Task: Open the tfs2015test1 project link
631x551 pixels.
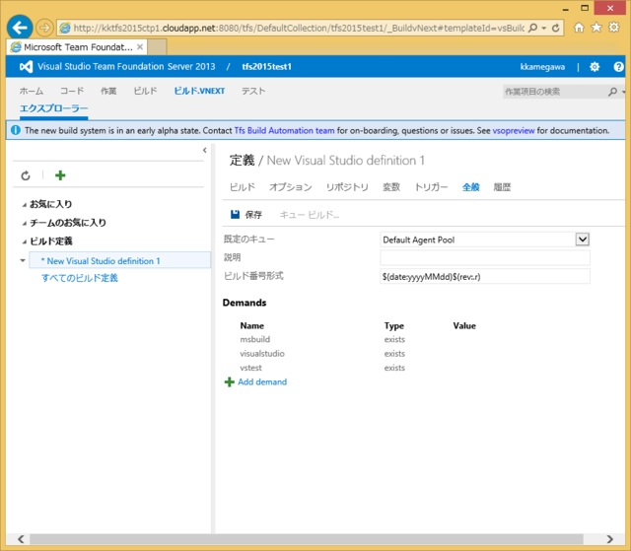Action: [266, 67]
